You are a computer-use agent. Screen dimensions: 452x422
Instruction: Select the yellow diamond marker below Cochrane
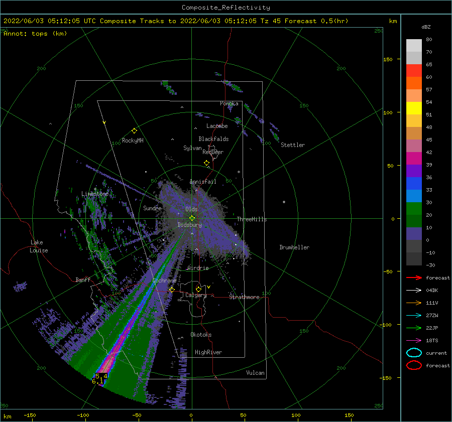172,290
